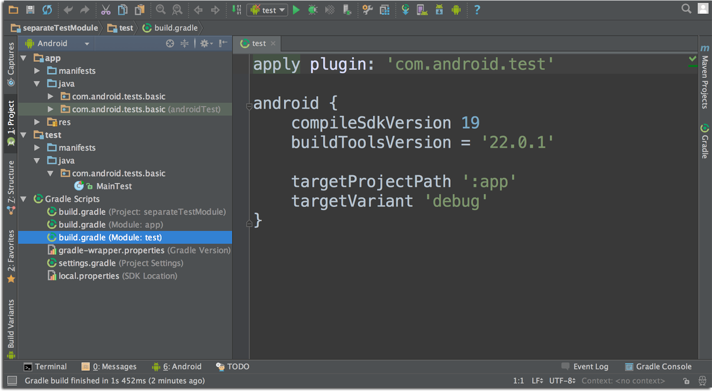
Task: Open the 'test' run configuration dropdown
Action: point(268,9)
